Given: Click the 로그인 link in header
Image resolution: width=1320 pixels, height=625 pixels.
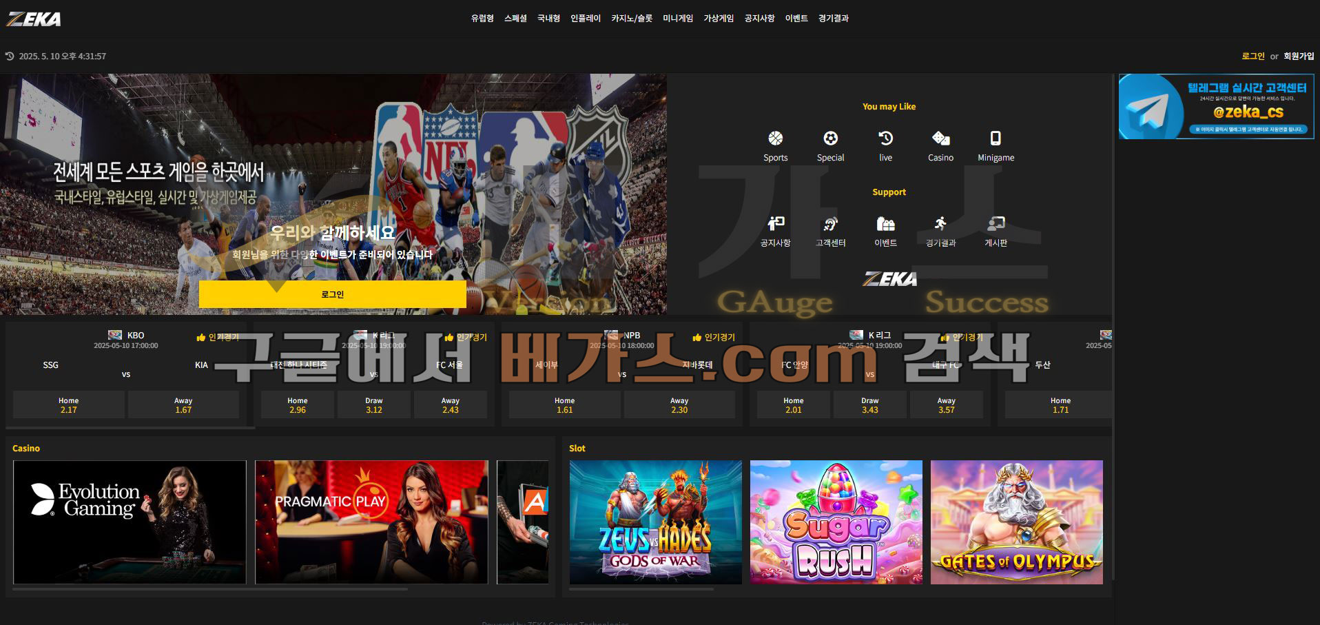Looking at the screenshot, I should click(1253, 57).
